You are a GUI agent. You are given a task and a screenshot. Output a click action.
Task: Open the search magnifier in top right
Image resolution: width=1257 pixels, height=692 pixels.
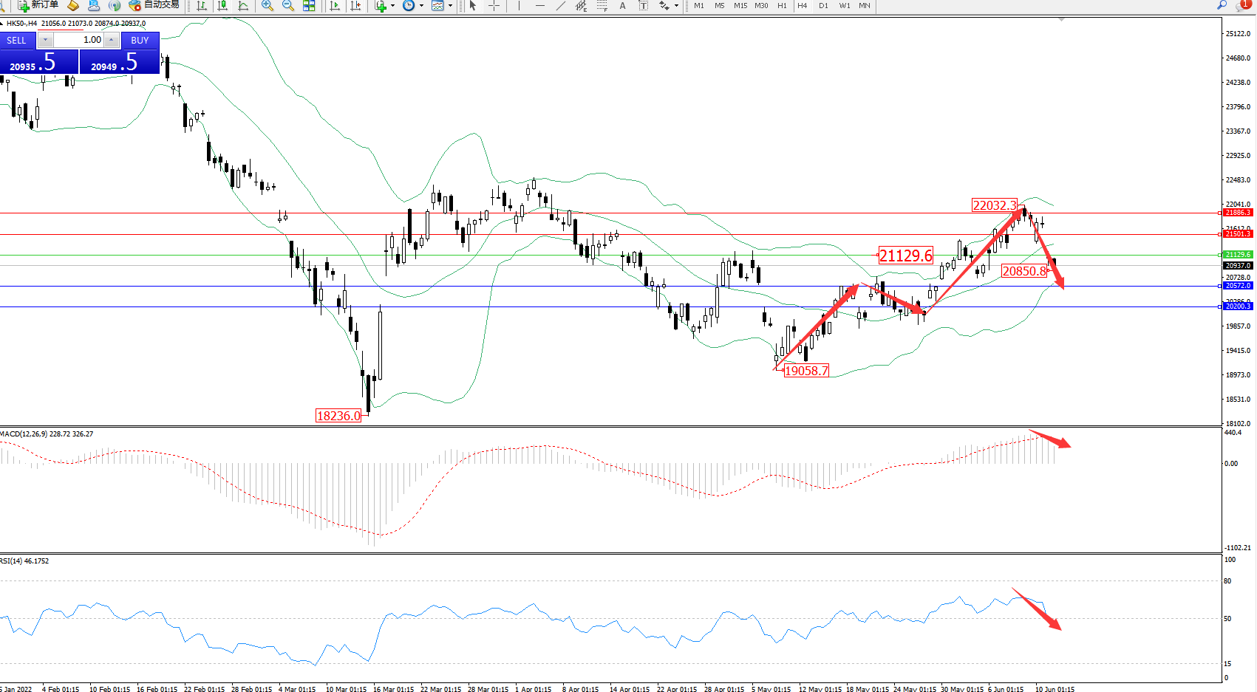click(1222, 5)
